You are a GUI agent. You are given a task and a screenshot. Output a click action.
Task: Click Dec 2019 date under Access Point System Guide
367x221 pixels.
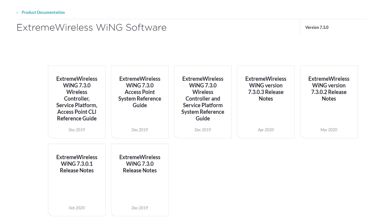pos(140,130)
